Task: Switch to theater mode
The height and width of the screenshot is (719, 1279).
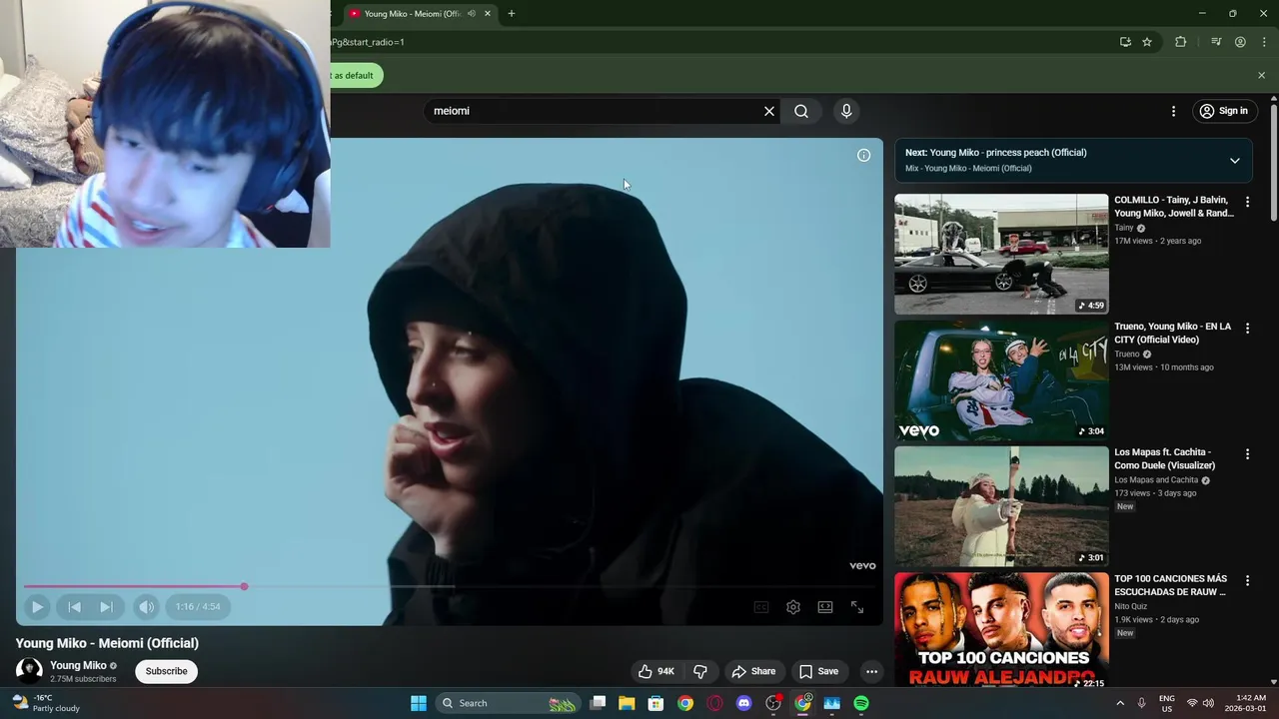Action: click(x=825, y=607)
